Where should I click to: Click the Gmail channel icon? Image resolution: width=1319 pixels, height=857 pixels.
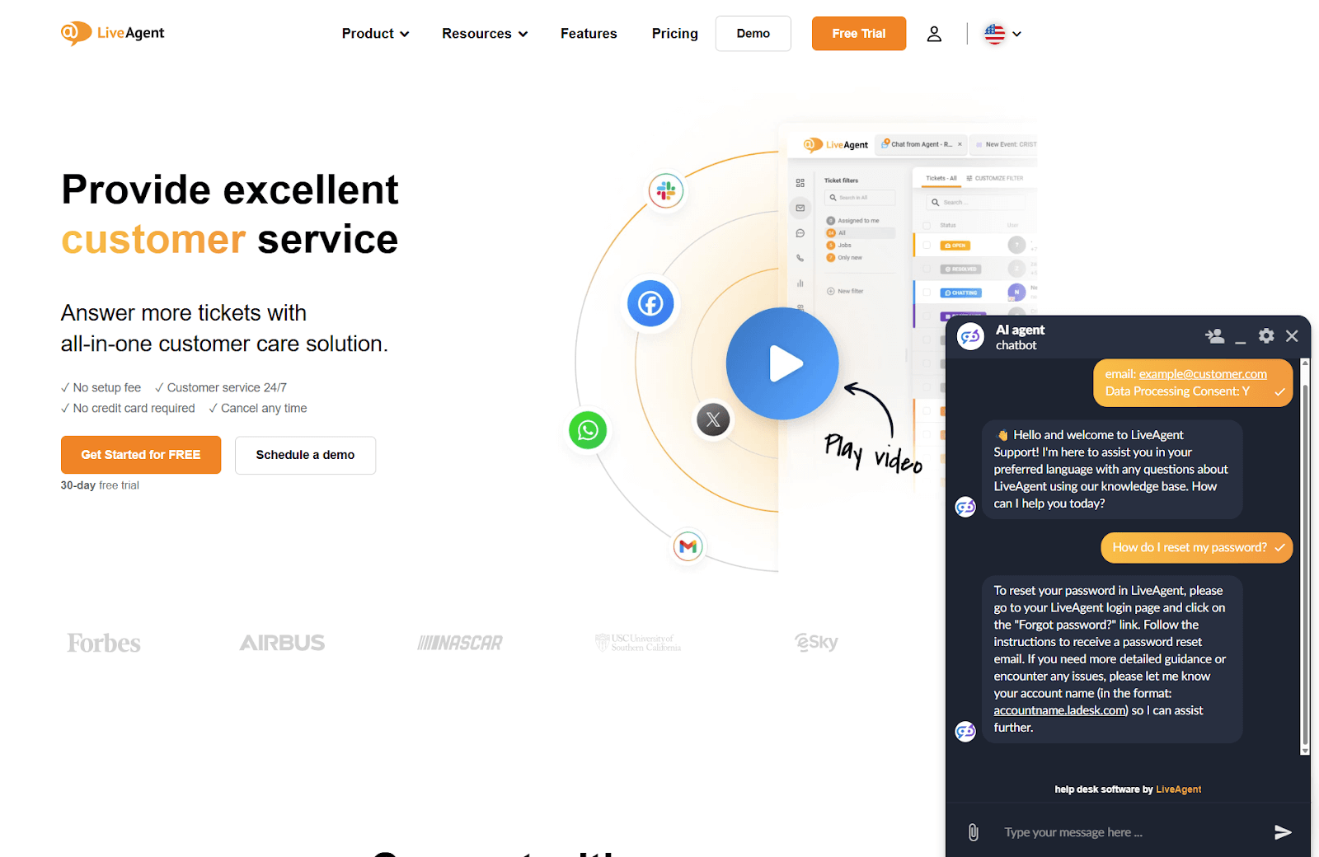click(688, 546)
